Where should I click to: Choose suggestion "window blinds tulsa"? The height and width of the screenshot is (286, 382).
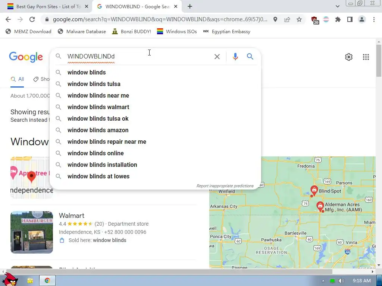(155, 84)
